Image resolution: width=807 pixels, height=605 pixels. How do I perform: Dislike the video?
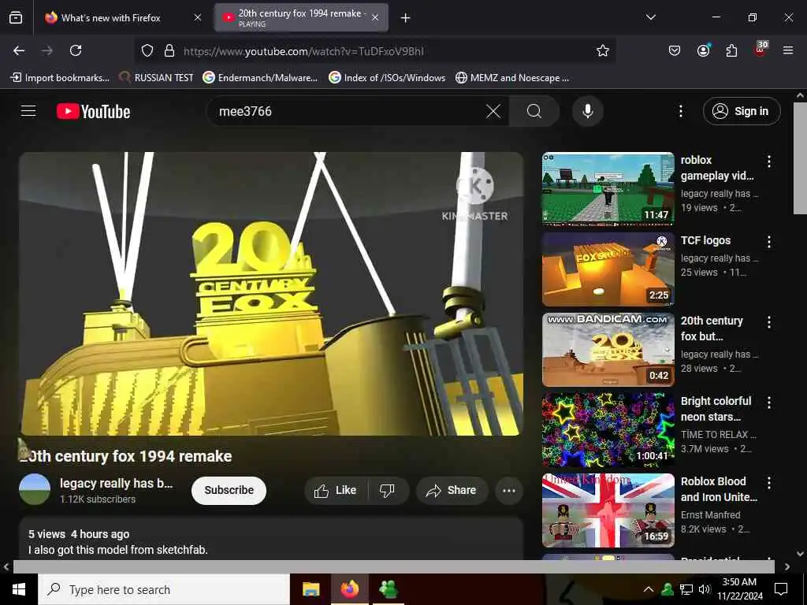coord(388,490)
